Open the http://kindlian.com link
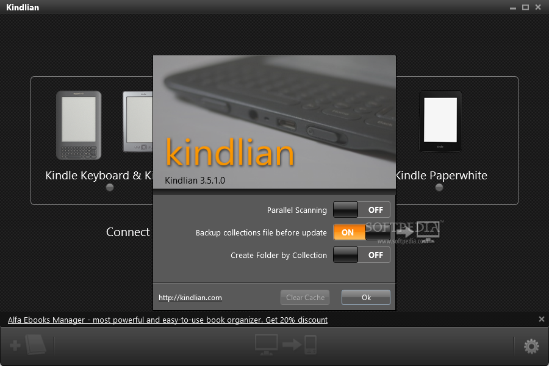Screen dimensions: 549x366 pyautogui.click(x=190, y=298)
